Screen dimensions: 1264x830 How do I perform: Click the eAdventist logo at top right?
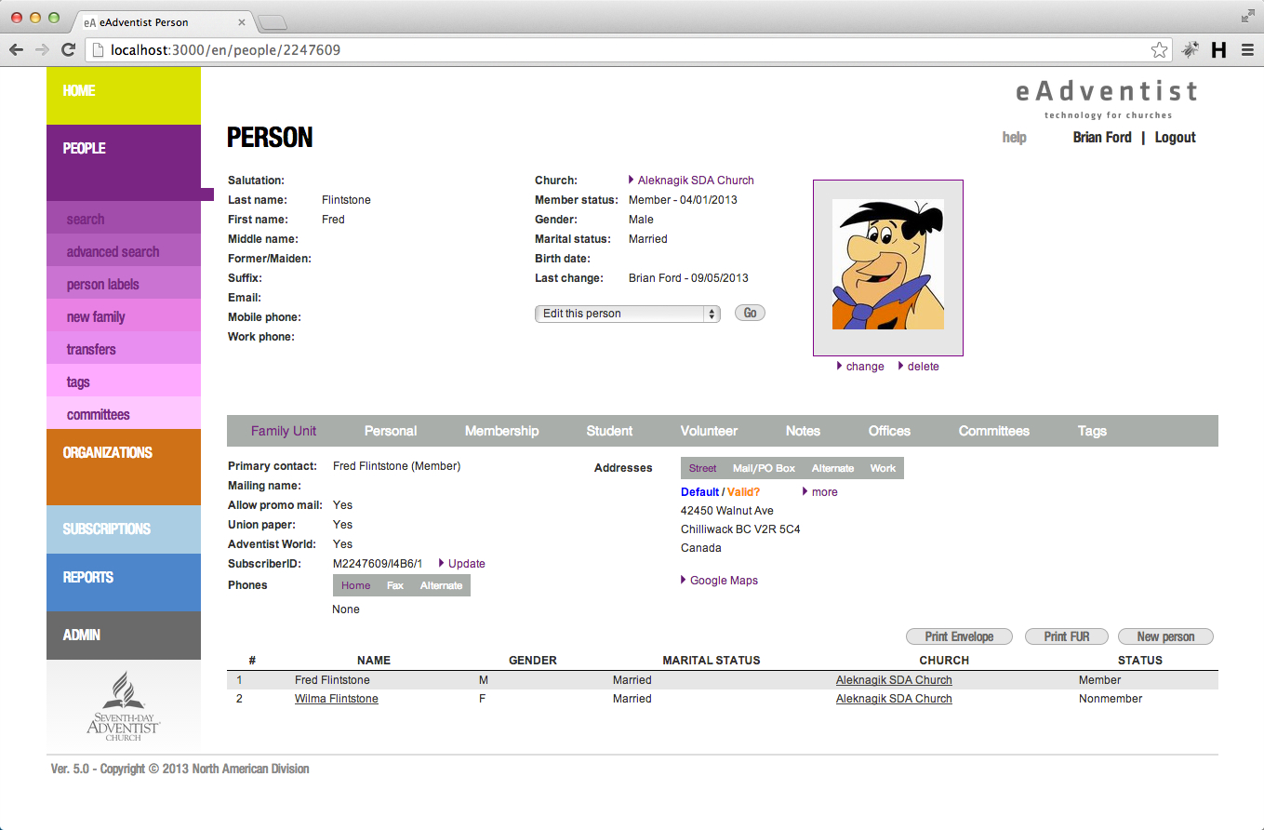1107,99
